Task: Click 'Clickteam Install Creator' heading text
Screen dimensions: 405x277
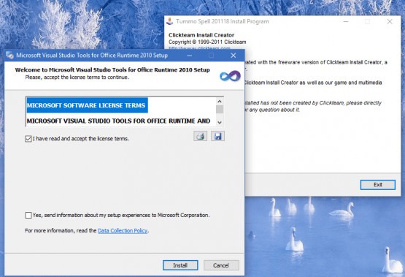Action: click(201, 35)
